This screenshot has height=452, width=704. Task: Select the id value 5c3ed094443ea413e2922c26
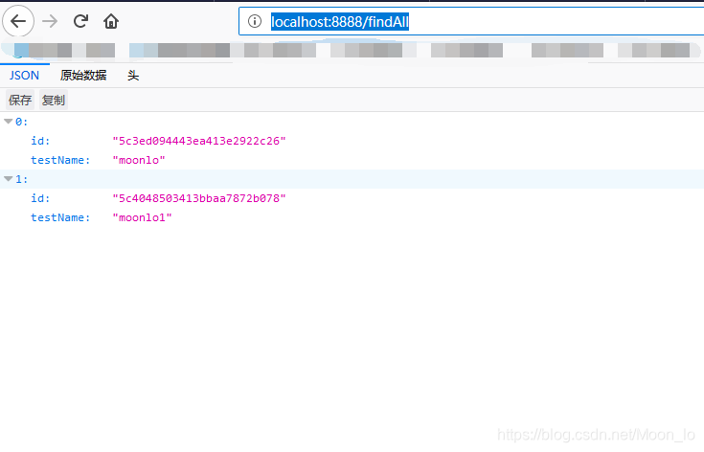point(199,141)
